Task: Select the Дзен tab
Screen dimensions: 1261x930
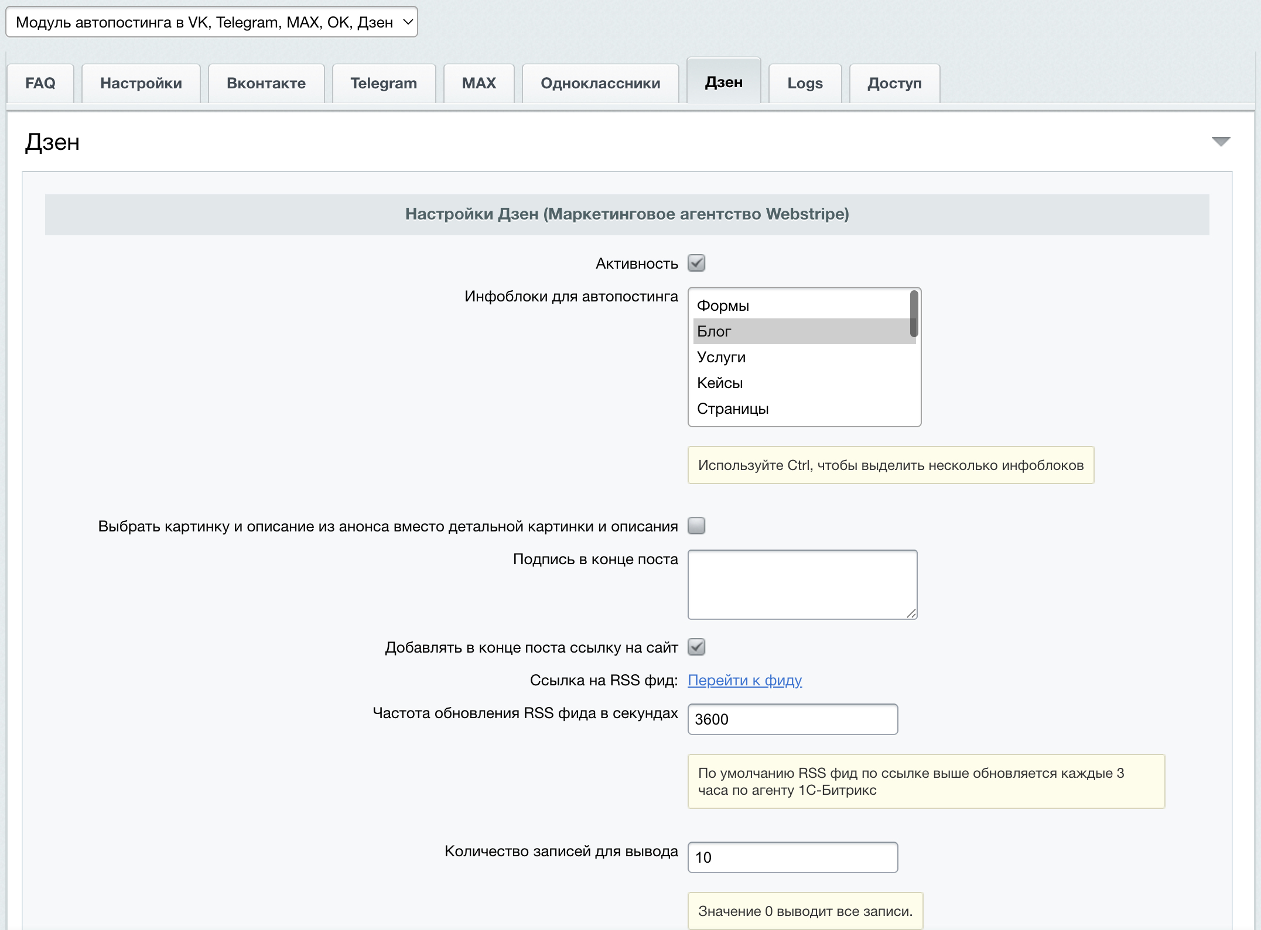Action: [x=724, y=82]
